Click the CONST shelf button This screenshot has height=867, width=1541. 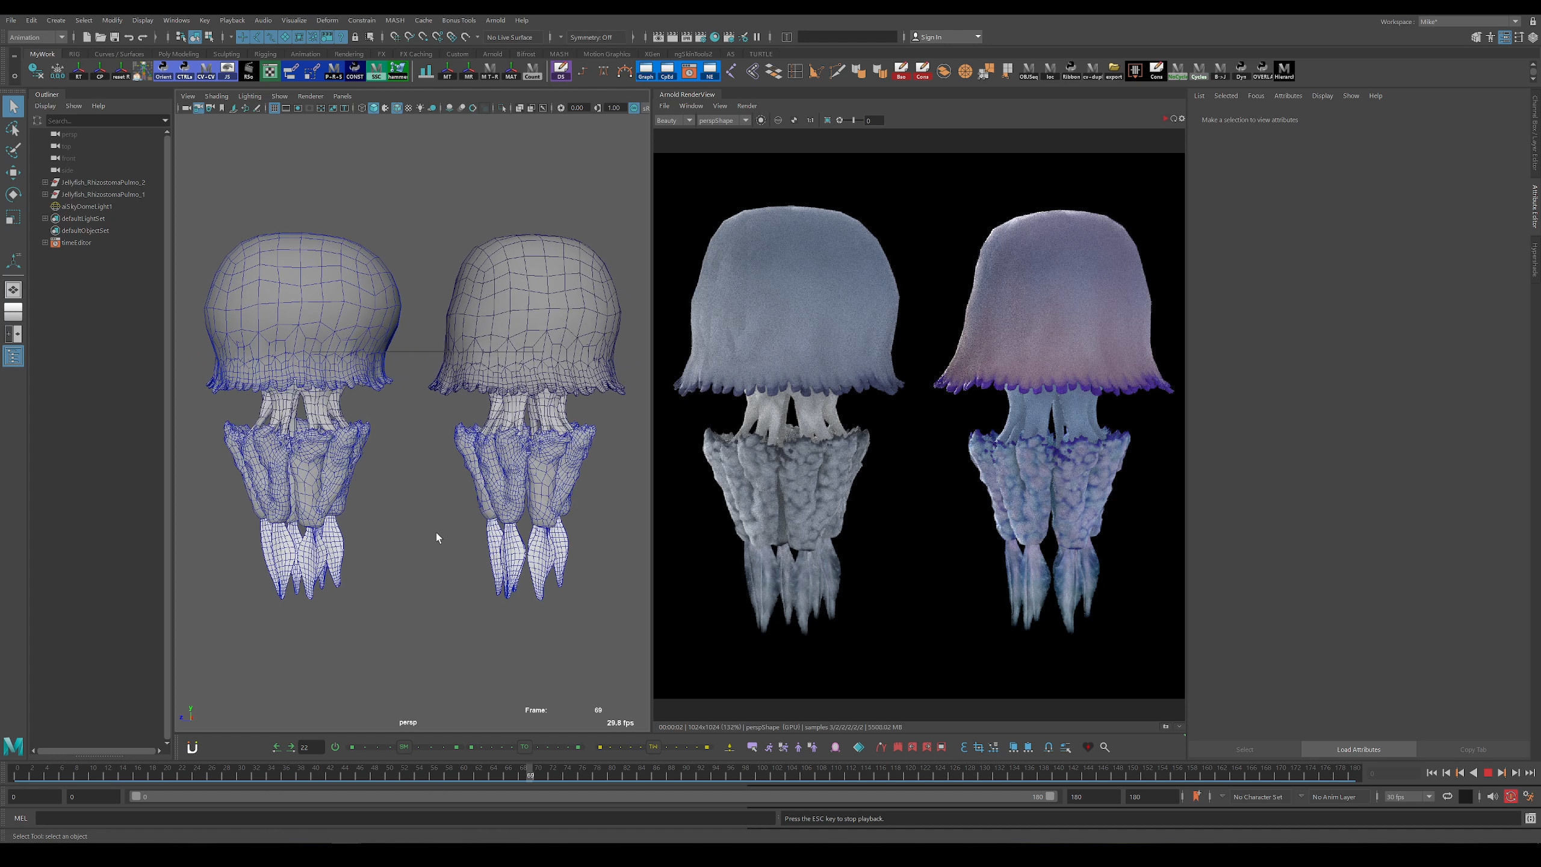click(355, 71)
